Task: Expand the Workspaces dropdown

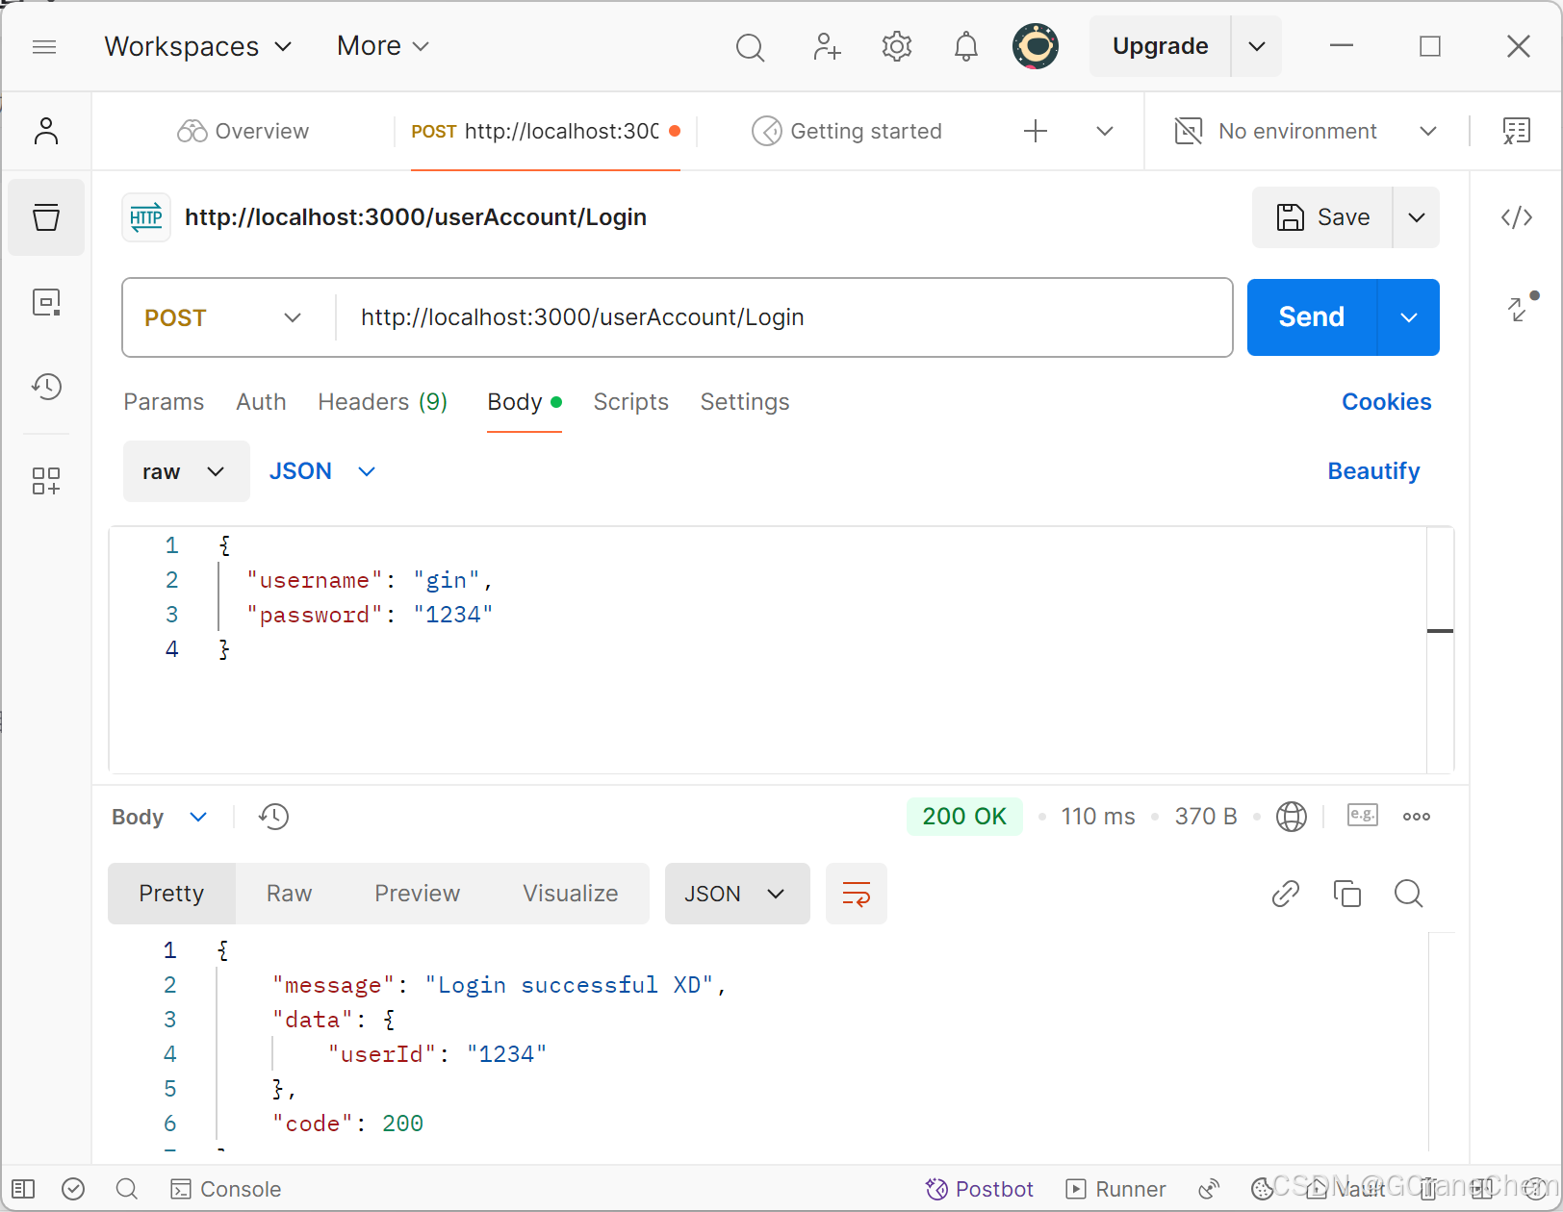Action: point(198,46)
